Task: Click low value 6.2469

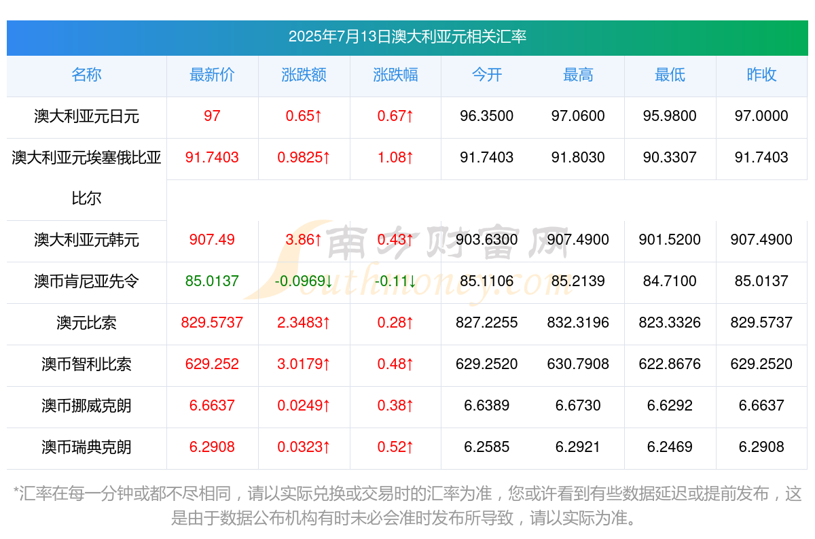Action: pyautogui.click(x=670, y=447)
